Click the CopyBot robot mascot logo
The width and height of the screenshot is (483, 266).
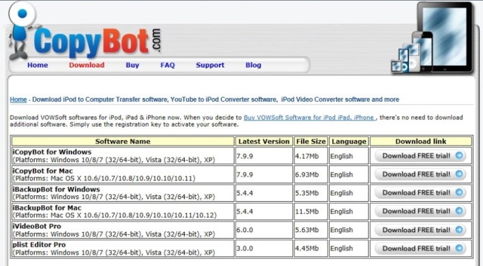click(x=22, y=30)
